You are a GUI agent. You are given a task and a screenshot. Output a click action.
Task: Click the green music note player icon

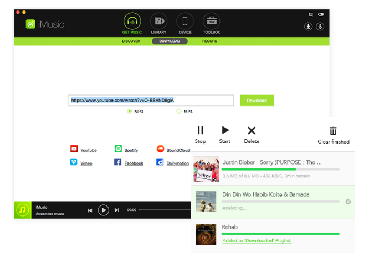(x=23, y=210)
